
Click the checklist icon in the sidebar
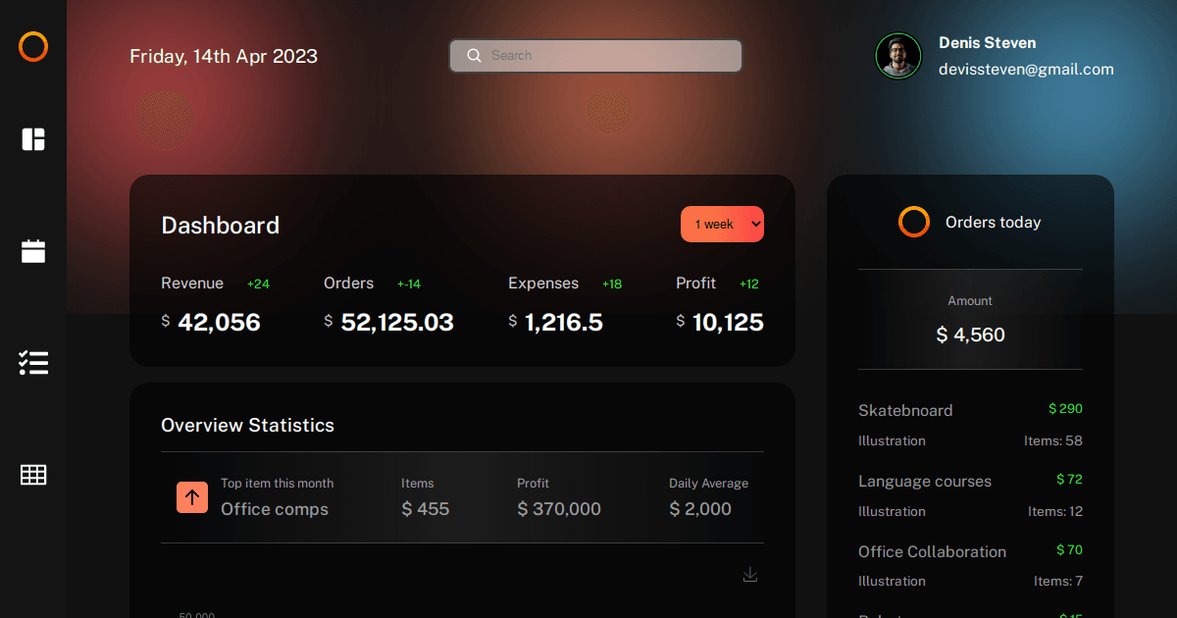(x=32, y=363)
